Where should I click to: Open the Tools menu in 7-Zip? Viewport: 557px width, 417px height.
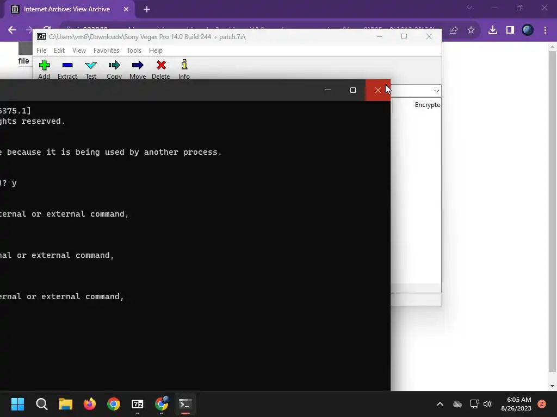134,50
